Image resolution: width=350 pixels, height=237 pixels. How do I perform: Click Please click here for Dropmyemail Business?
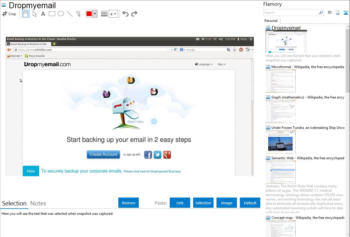click(152, 171)
